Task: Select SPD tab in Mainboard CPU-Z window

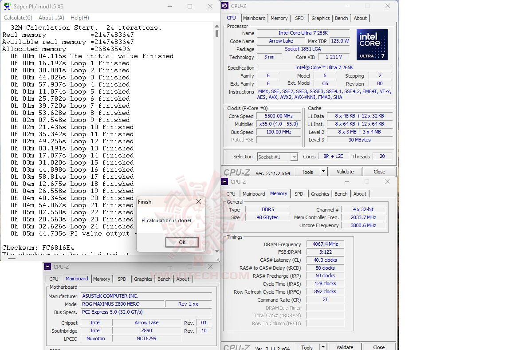Action: point(122,279)
